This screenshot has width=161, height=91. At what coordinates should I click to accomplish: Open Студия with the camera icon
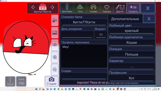coord(52,81)
